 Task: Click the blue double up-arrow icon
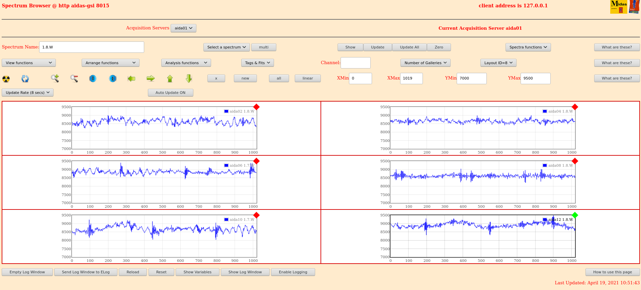pos(113,79)
